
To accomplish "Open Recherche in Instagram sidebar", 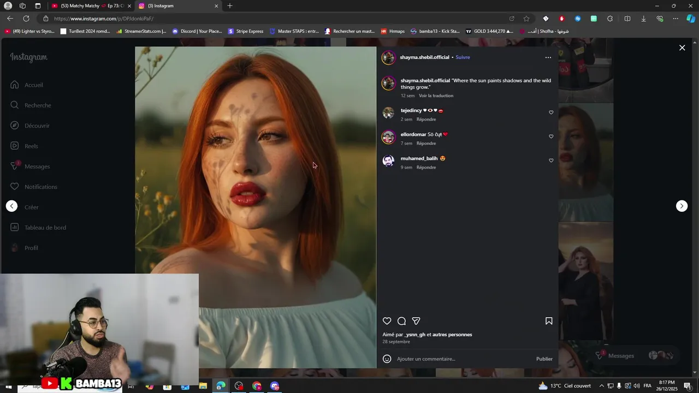I will pyautogui.click(x=31, y=105).
